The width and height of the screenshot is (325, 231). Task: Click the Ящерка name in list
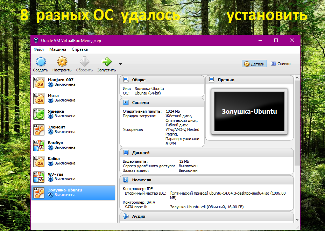coord(56,111)
